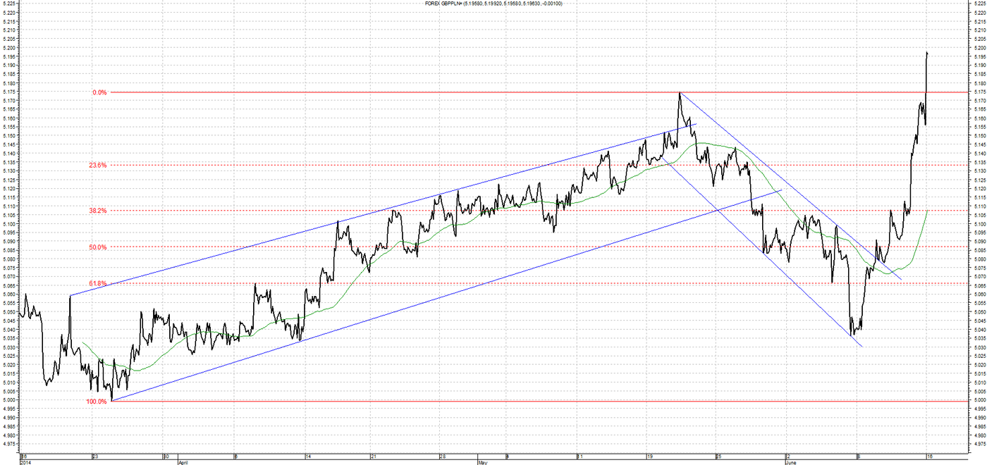The width and height of the screenshot is (987, 465).
Task: Click the green moving average line's right end
Action: pos(926,210)
